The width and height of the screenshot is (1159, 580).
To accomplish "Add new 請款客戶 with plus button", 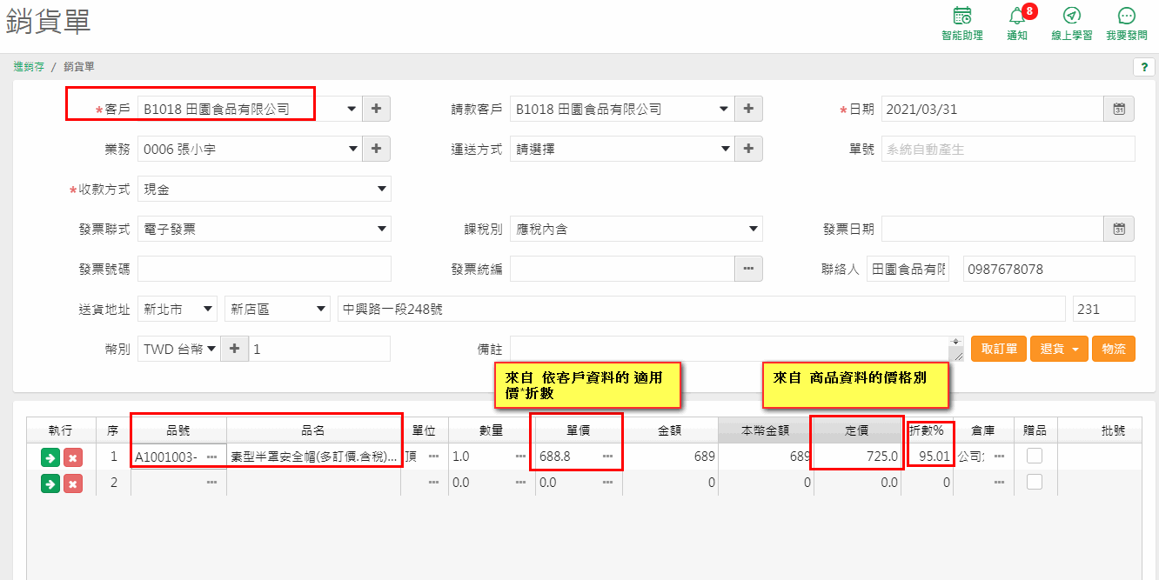I will [748, 109].
